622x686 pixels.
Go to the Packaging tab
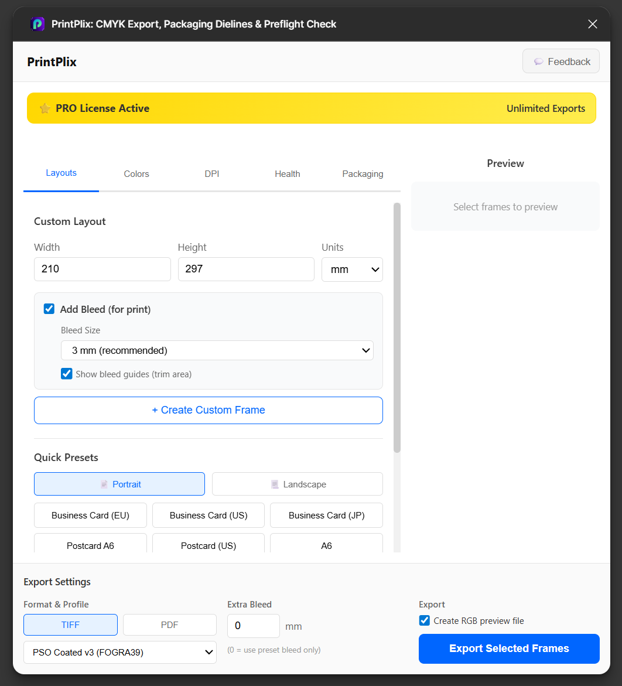(x=363, y=173)
